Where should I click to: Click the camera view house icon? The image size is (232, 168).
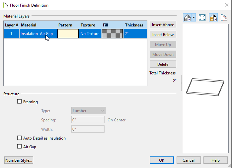point(187,18)
